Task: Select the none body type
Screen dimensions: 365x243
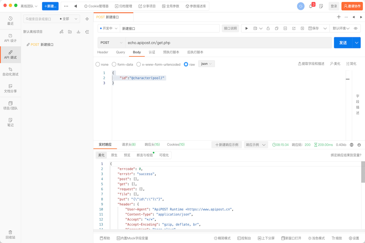Action: [x=98, y=64]
